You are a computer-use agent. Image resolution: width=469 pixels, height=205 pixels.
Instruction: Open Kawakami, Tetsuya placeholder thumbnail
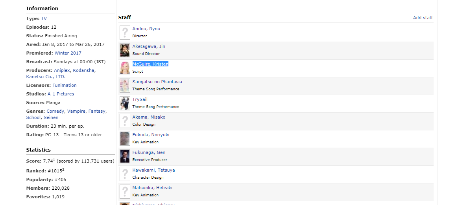(x=125, y=174)
